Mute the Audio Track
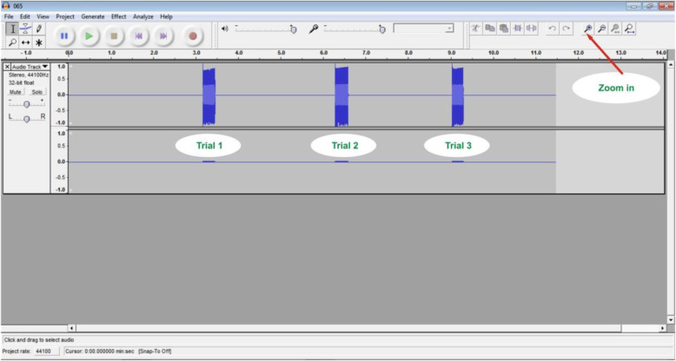 [x=16, y=91]
